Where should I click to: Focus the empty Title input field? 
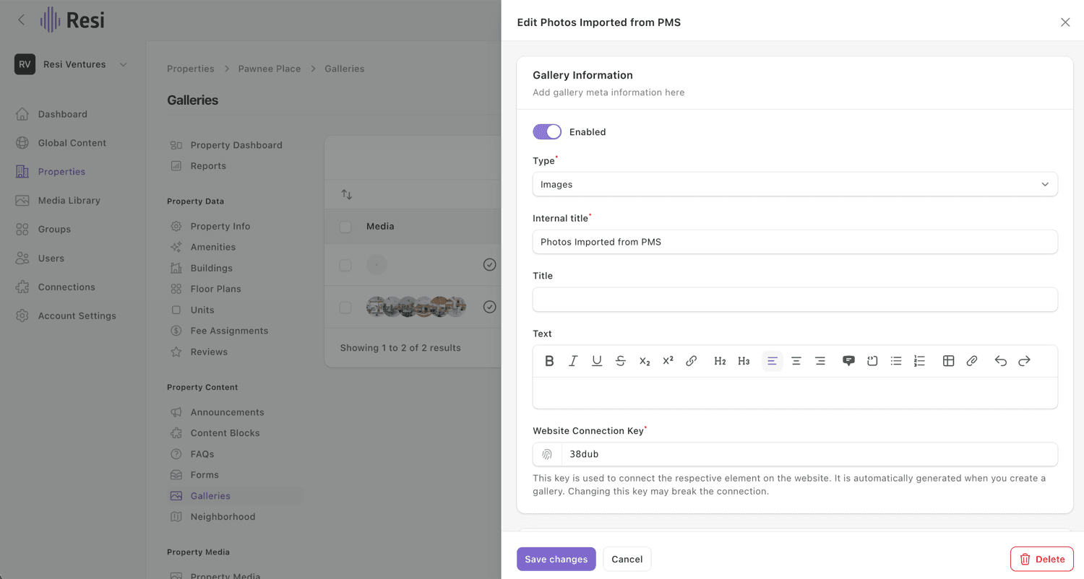[x=795, y=300]
